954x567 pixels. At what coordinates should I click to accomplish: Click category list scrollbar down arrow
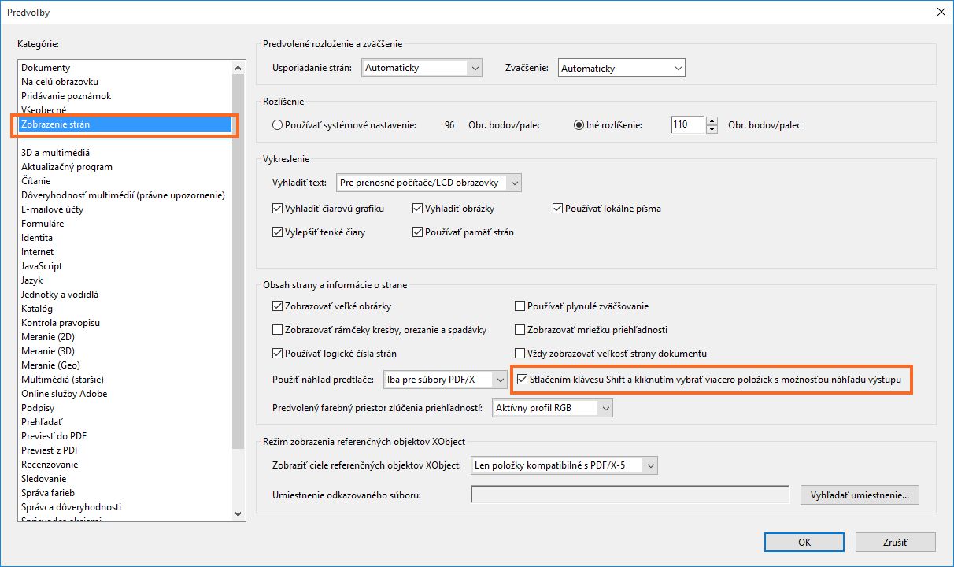click(239, 513)
